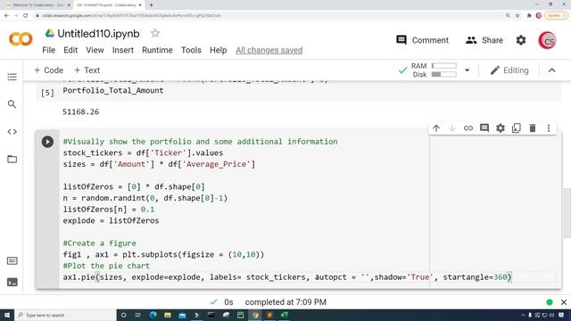The image size is (571, 321).
Task: Open Windows notification center
Action: pos(561,315)
